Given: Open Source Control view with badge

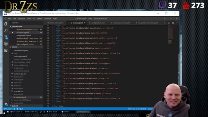Looking at the screenshot, I should click(6, 37).
